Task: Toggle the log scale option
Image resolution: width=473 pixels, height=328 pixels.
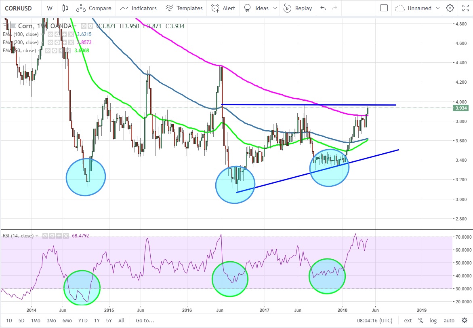Action: click(433, 320)
